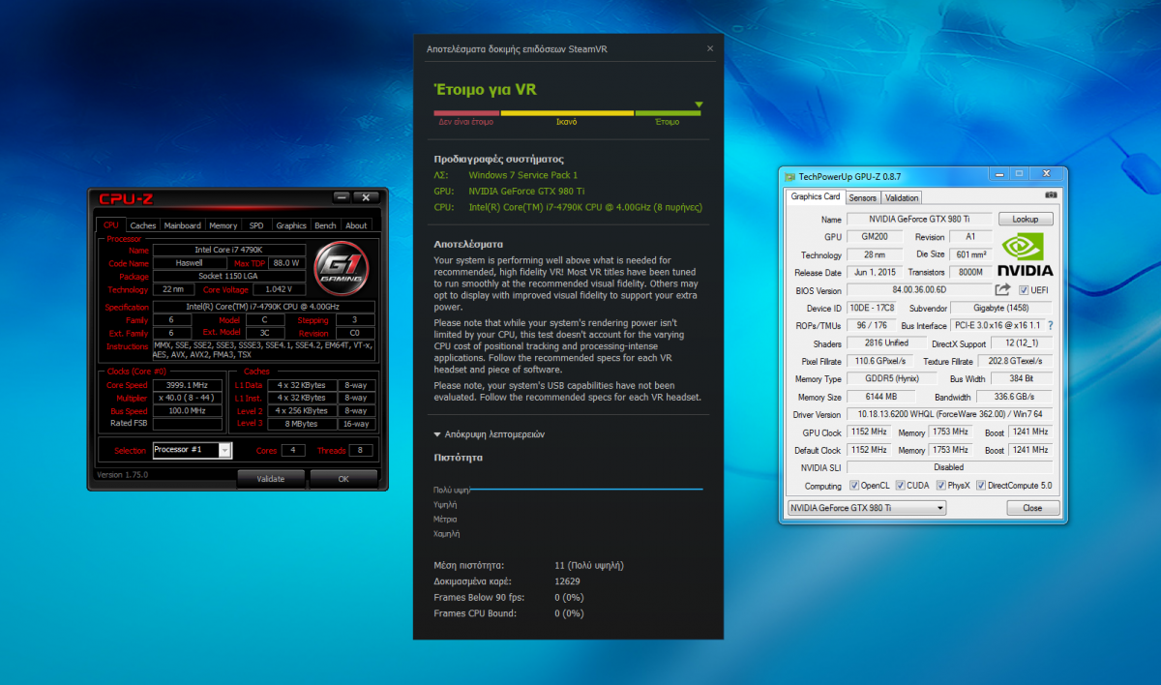Click the green section of the VR readiness bar
The width and height of the screenshot is (1161, 685).
pos(668,113)
